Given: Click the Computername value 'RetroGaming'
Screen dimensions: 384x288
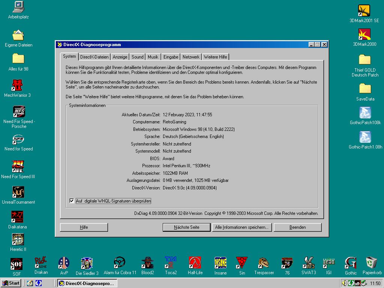Looking at the screenshot, I should [x=174, y=122].
